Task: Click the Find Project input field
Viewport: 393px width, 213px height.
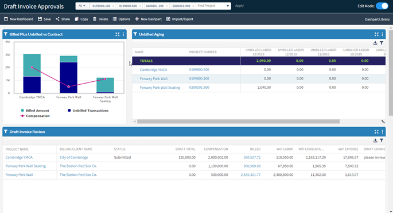Action: (x=211, y=6)
